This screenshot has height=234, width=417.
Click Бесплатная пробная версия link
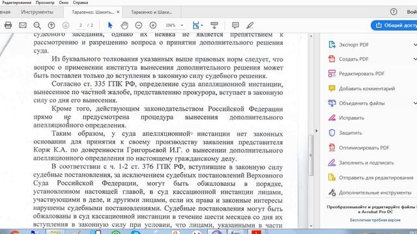375,220
